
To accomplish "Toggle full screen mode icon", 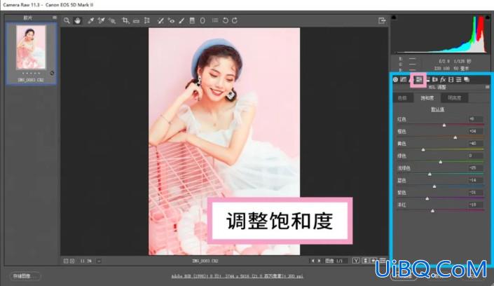I will (x=382, y=20).
